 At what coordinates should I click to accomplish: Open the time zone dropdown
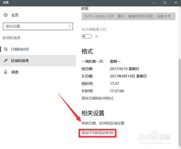129,16
